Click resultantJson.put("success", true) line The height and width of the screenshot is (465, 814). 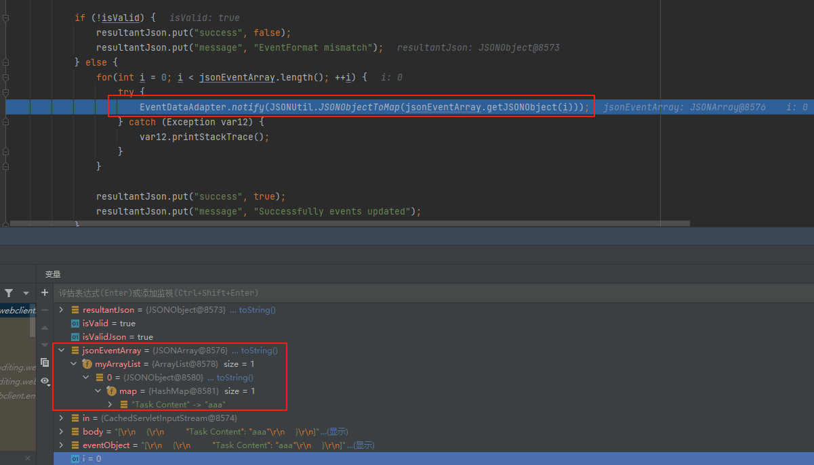click(191, 196)
